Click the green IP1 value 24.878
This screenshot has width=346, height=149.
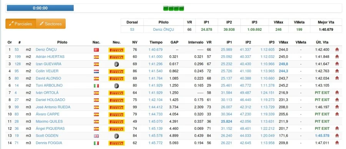pyautogui.click(x=206, y=29)
